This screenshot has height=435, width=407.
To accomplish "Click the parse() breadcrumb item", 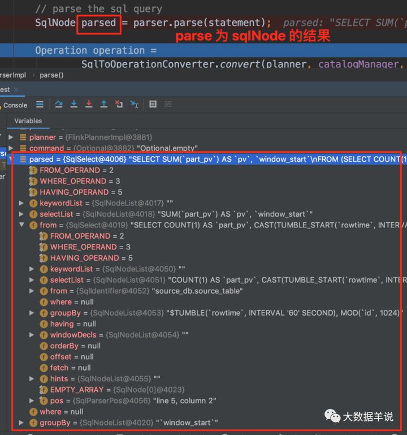I will pyautogui.click(x=51, y=75).
